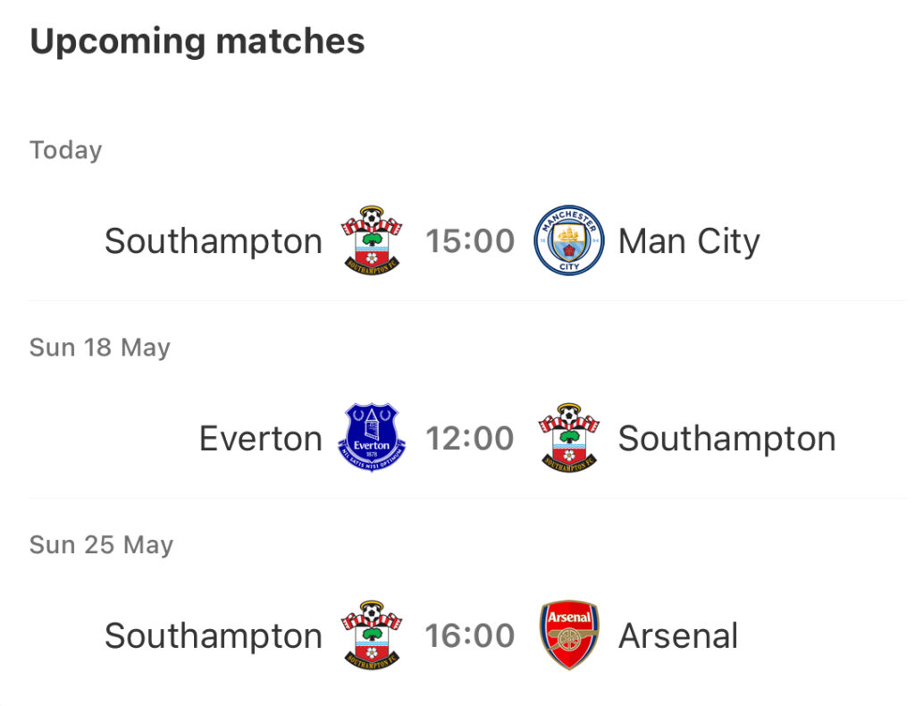This screenshot has width=915, height=706.
Task: Select Southampton name in today's match
Action: point(214,241)
